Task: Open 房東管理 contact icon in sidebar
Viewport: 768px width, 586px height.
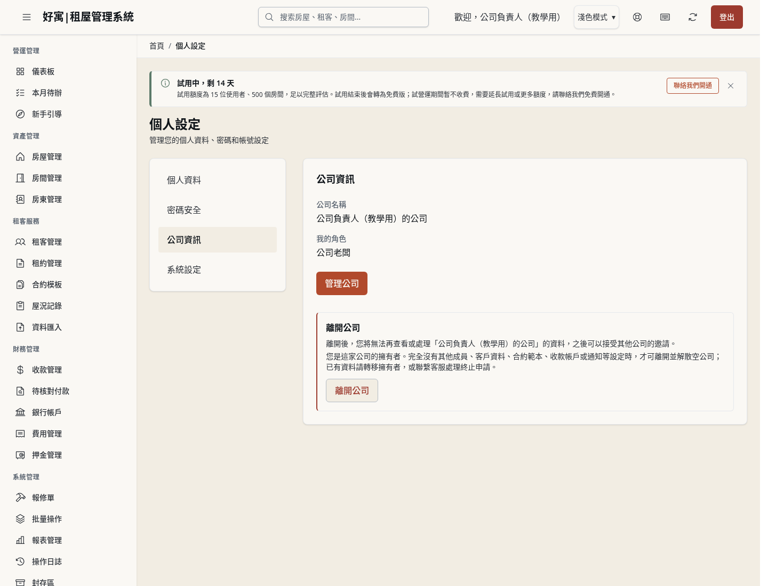Action: [x=20, y=199]
